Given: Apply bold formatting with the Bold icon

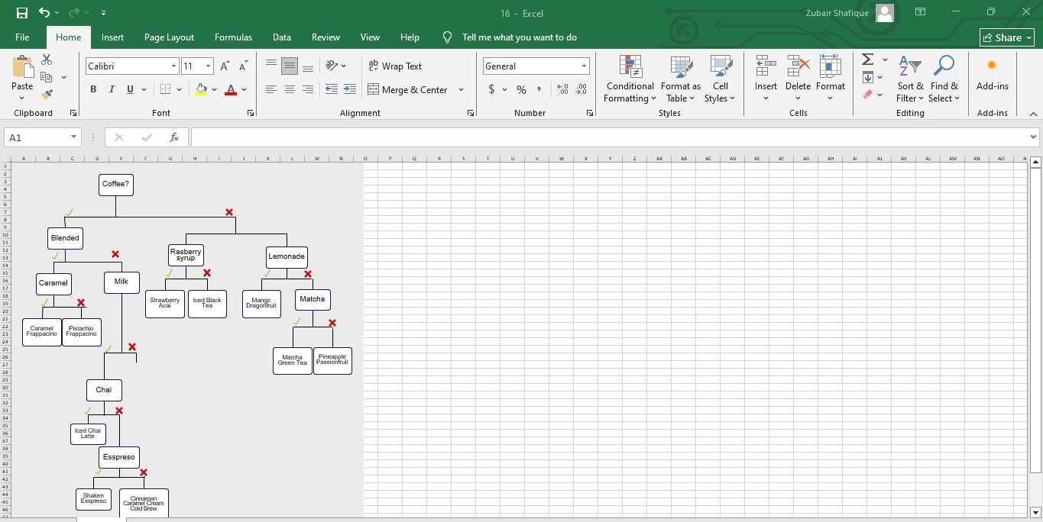Looking at the screenshot, I should [x=92, y=89].
